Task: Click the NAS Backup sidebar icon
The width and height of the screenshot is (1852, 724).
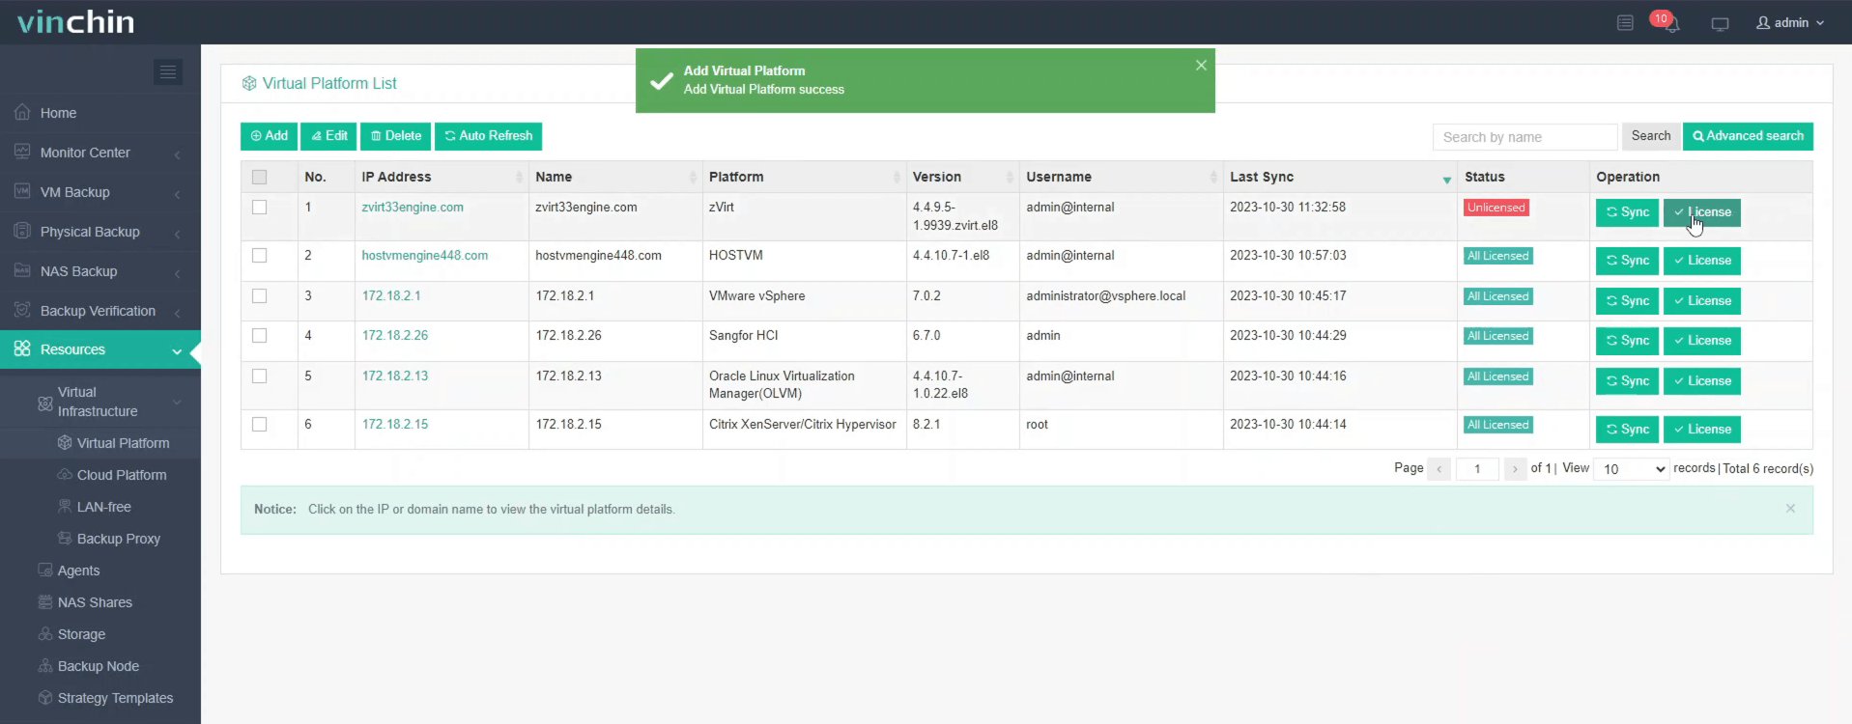Action: [x=22, y=271]
